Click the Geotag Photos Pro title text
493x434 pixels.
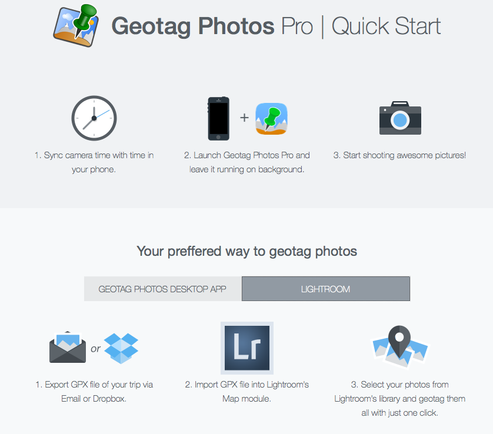[x=212, y=26]
